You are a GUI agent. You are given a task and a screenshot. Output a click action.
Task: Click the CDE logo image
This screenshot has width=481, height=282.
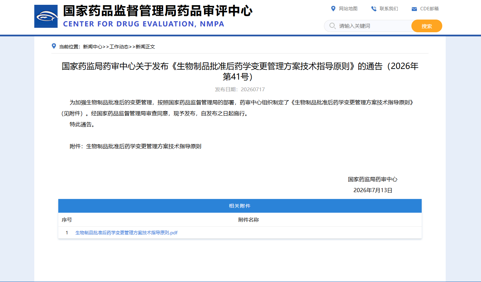(46, 16)
